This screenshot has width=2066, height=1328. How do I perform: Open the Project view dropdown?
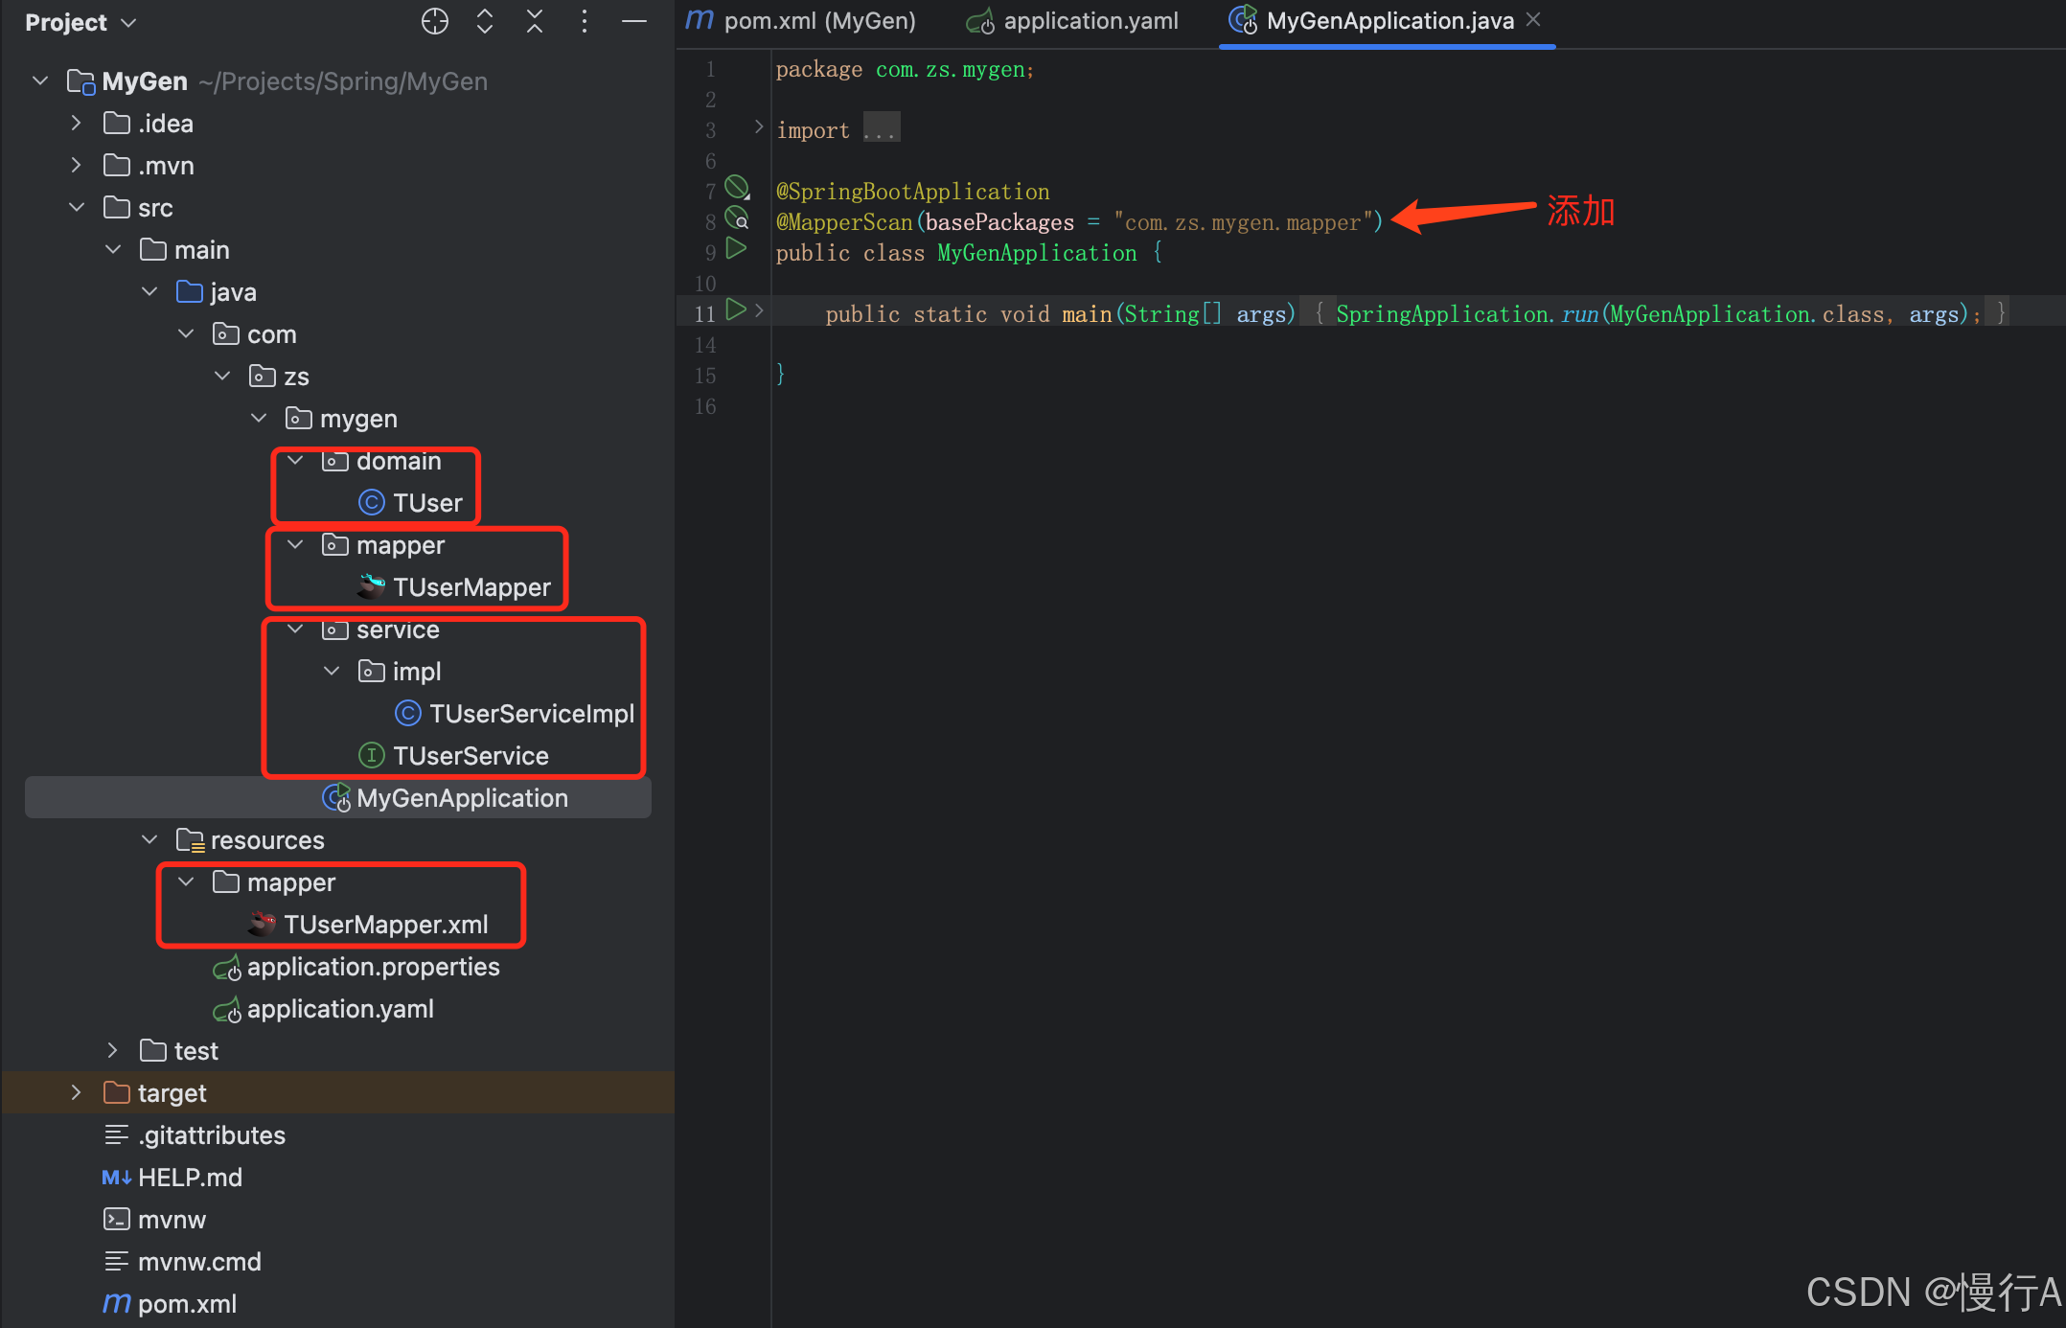point(81,22)
